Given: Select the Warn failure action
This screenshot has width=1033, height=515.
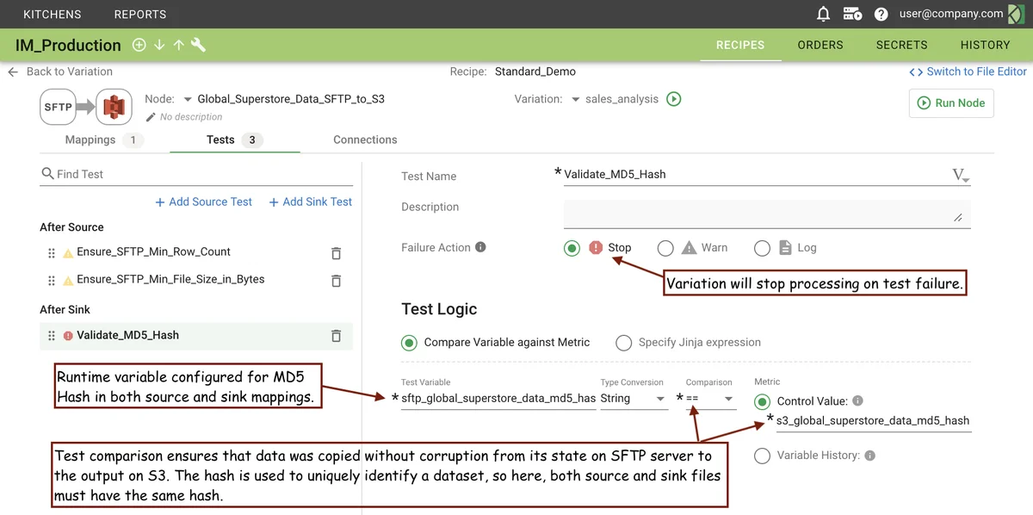Looking at the screenshot, I should pyautogui.click(x=665, y=248).
